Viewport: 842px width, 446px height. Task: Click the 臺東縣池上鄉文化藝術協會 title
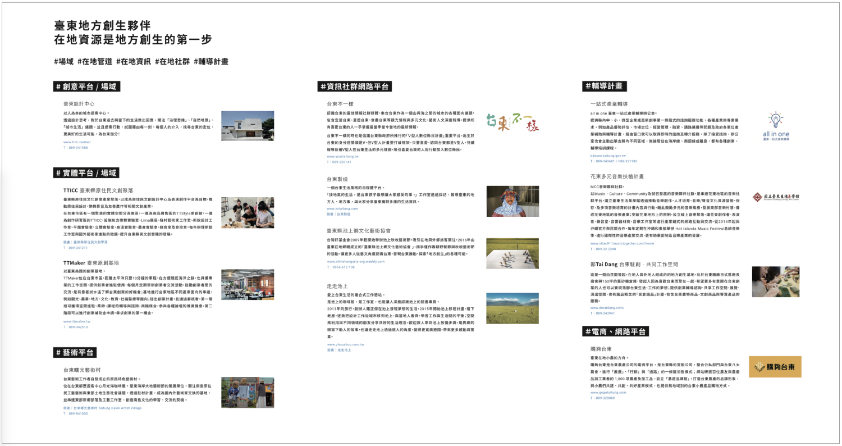click(359, 231)
